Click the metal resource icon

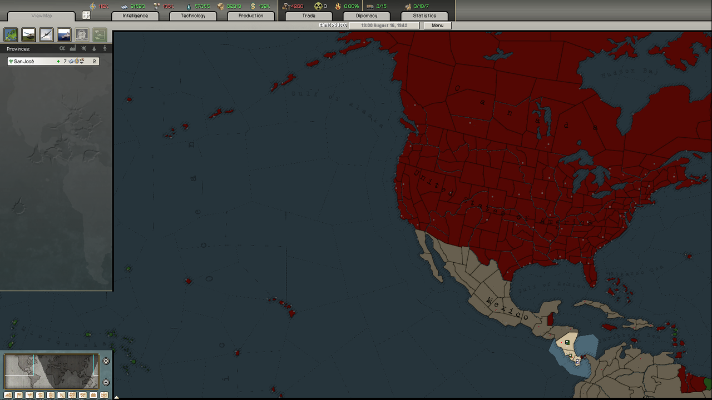(x=124, y=6)
